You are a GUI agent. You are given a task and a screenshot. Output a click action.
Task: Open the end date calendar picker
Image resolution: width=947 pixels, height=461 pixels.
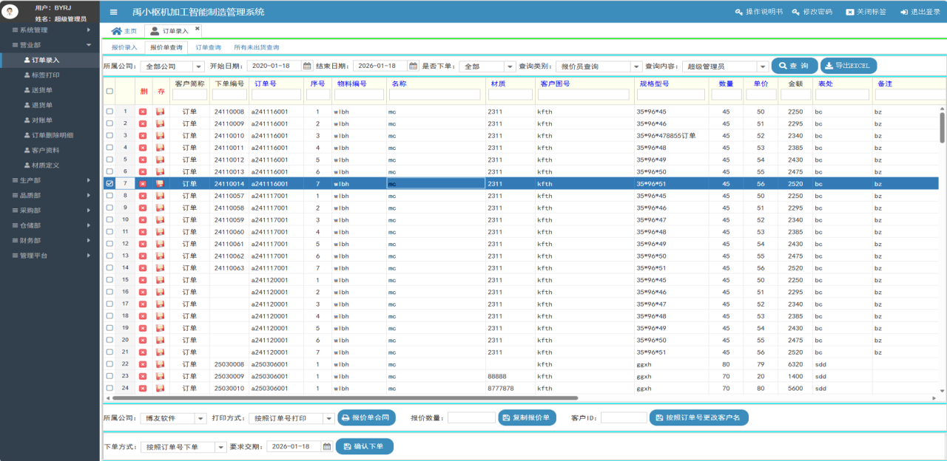coord(414,66)
